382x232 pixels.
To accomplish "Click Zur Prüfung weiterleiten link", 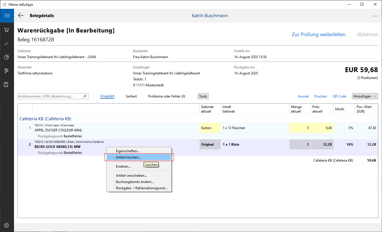I will pos(318,34).
